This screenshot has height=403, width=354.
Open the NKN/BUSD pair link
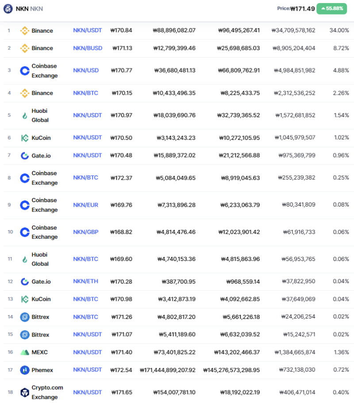point(88,48)
